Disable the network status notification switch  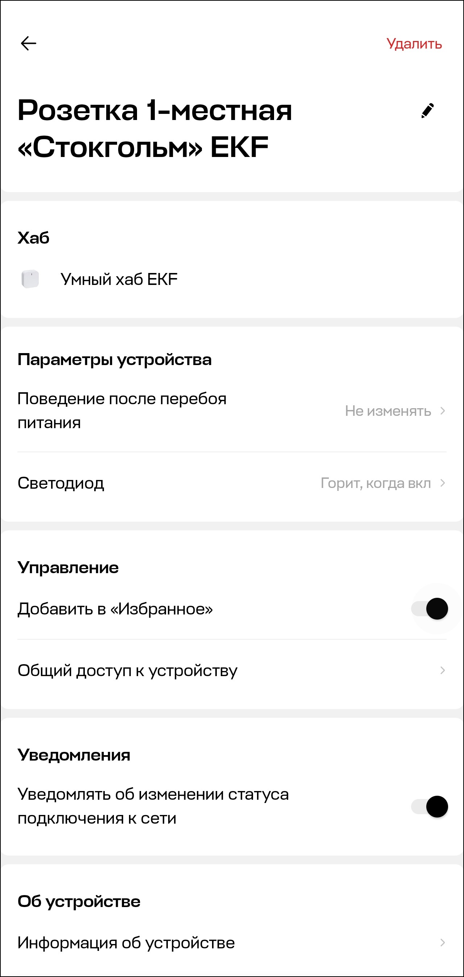(430, 806)
